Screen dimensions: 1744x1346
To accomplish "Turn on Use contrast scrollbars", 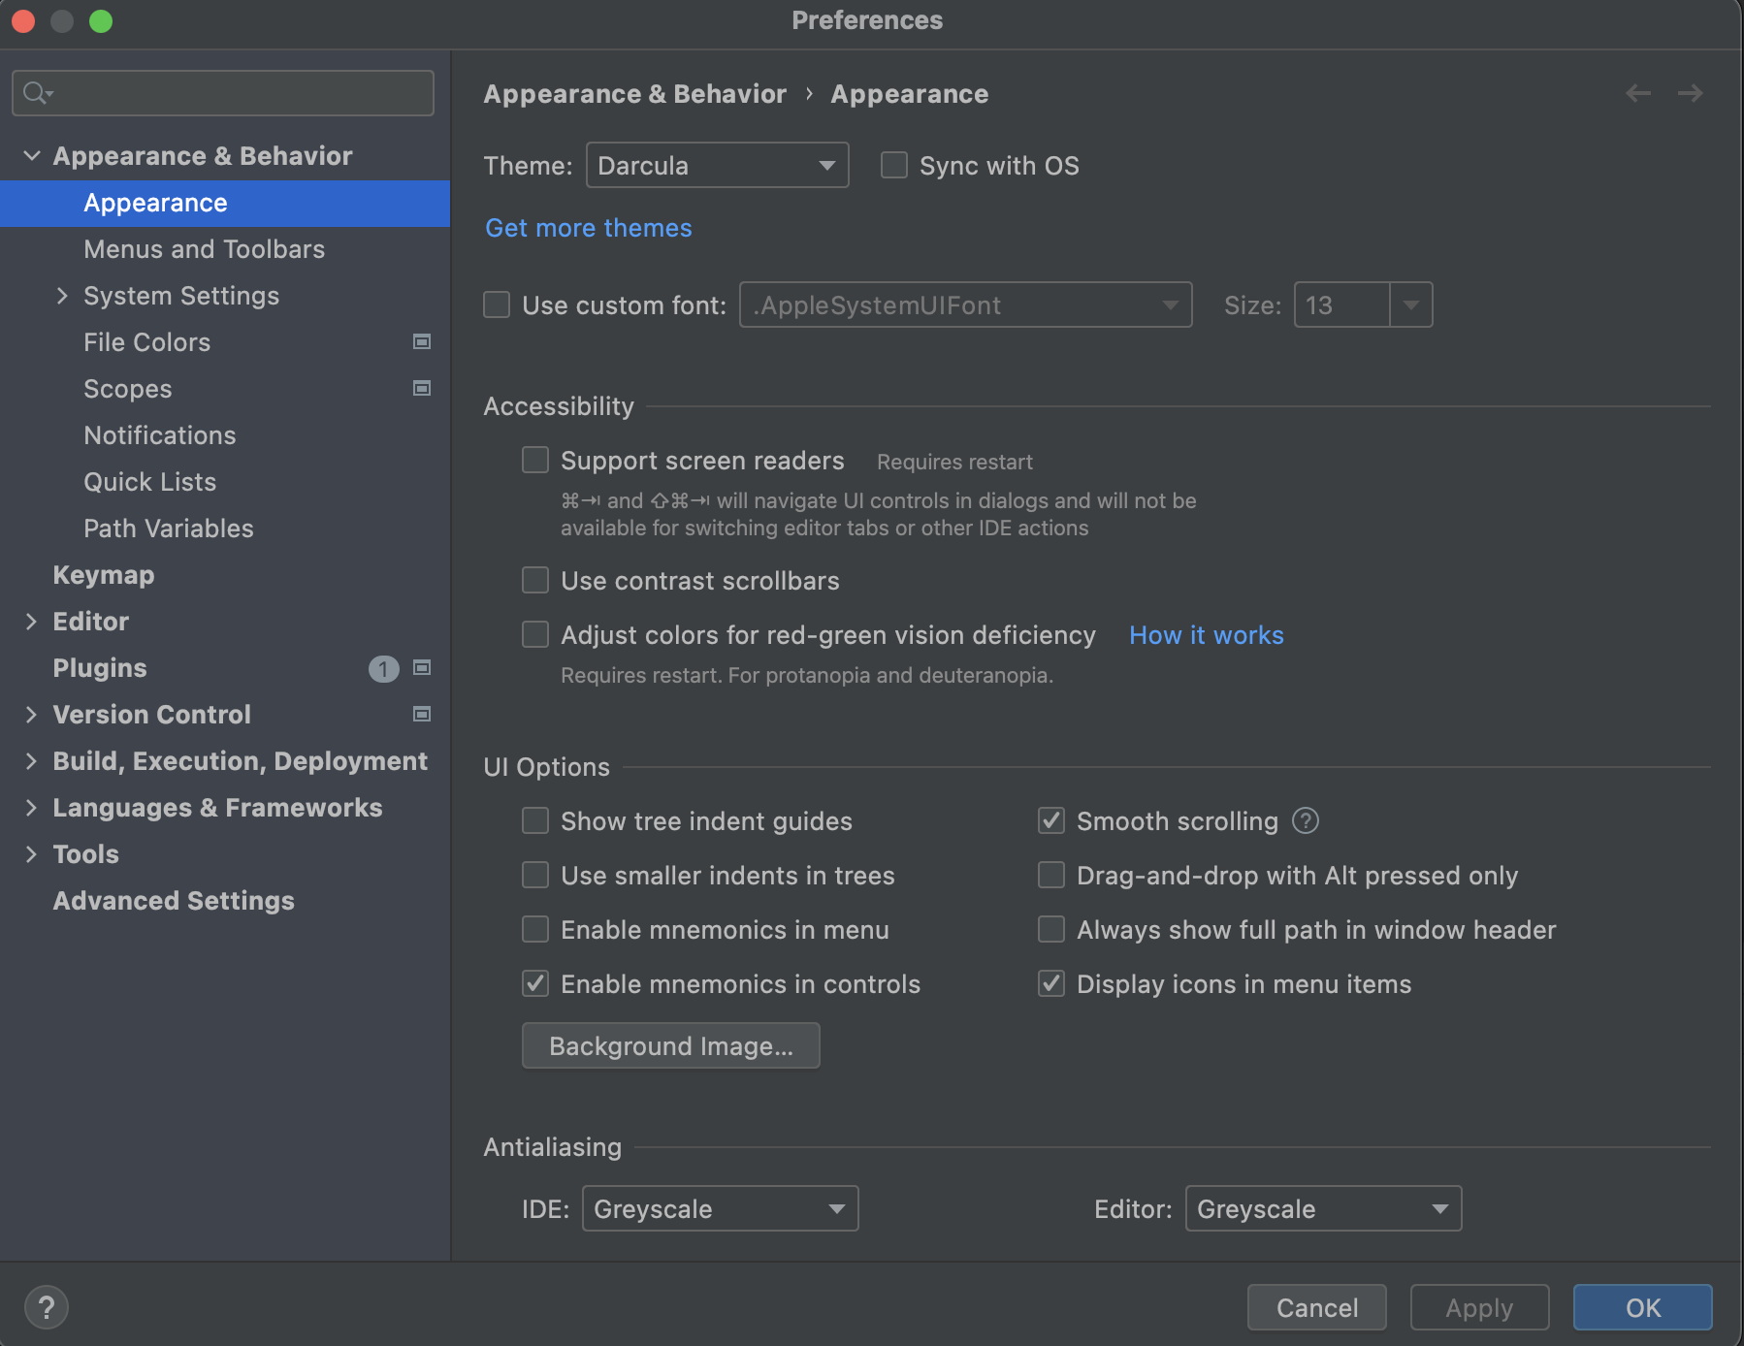I will (x=535, y=580).
